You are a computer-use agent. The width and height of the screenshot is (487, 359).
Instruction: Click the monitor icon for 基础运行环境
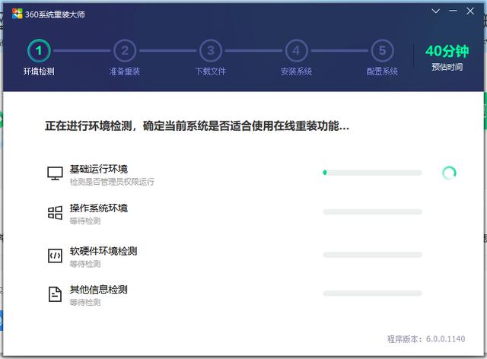[x=55, y=173]
